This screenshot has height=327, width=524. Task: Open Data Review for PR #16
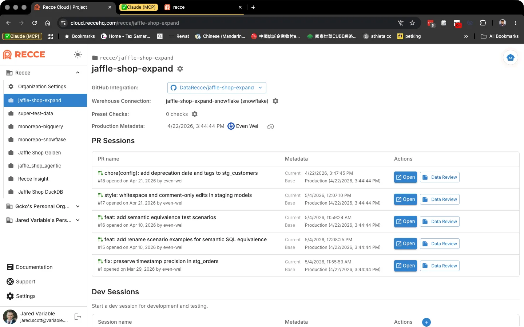coord(440,222)
